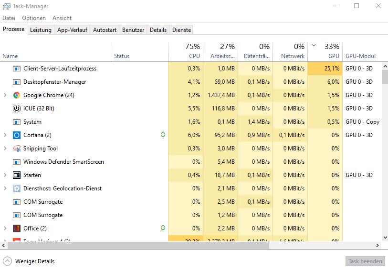Click the GPU 0 - Copy module cell
The width and height of the screenshot is (388, 268).
(x=363, y=122)
